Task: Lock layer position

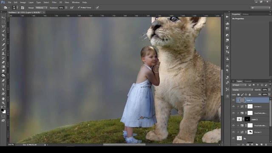Action: (x=246, y=94)
